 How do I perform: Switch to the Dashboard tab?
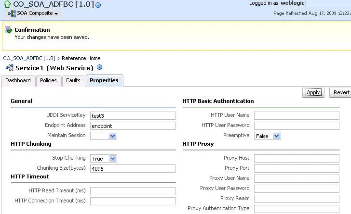(18, 80)
